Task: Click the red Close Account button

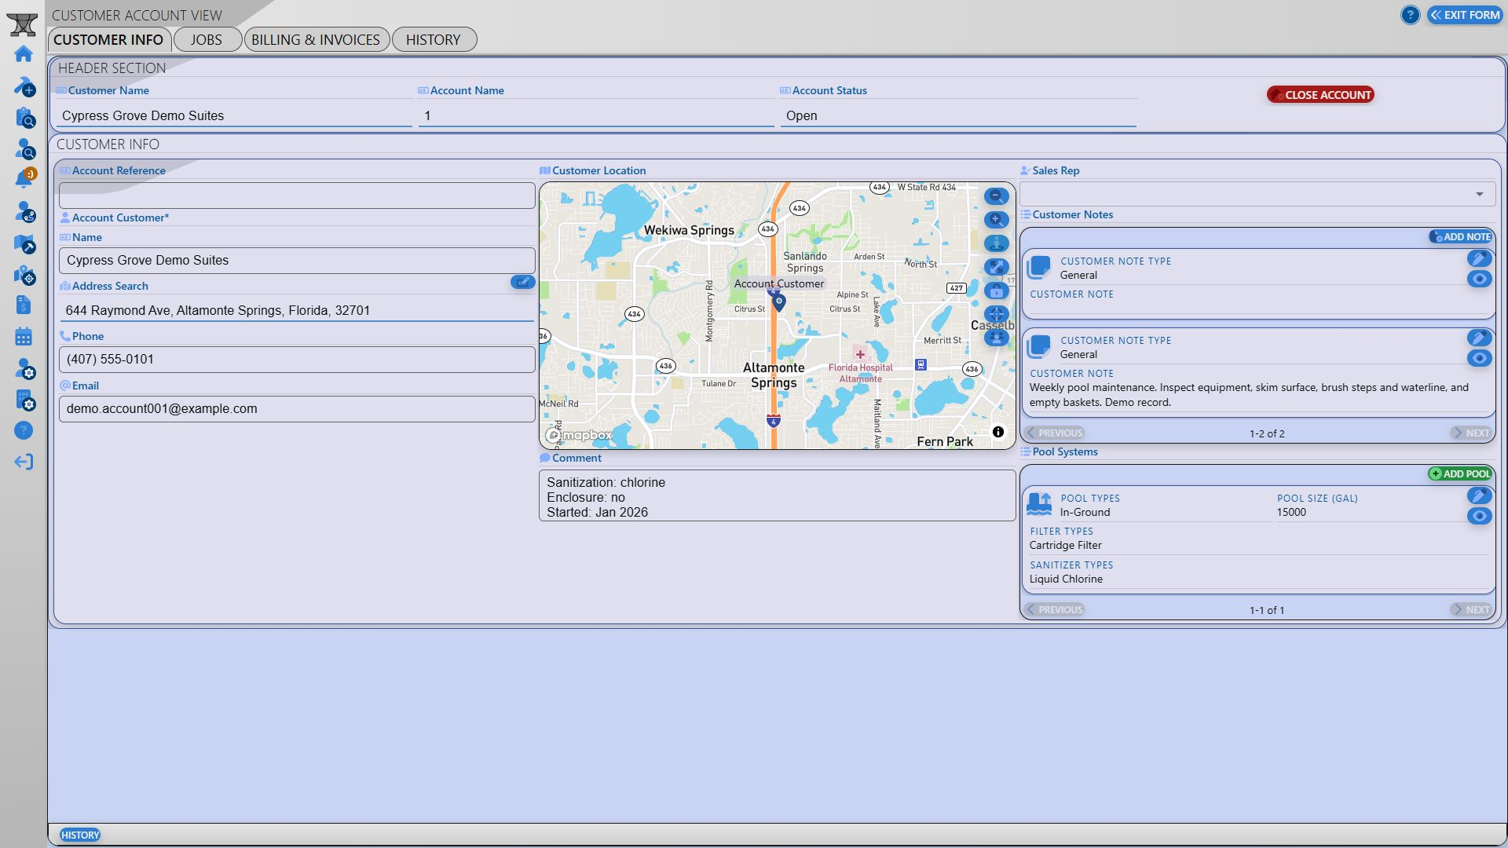Action: point(1320,95)
